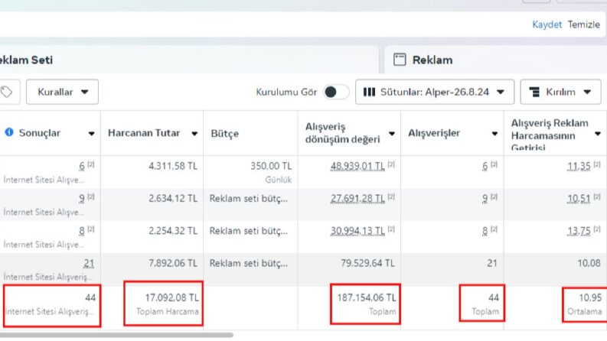Click the 27.691,28 TL conversion value
607x341 pixels.
pos(357,199)
